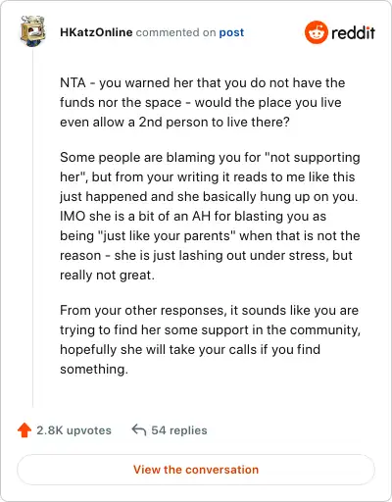Click the vertical comment thread line
Image resolution: width=392 pixels, height=502 pixels.
pyautogui.click(x=32, y=227)
